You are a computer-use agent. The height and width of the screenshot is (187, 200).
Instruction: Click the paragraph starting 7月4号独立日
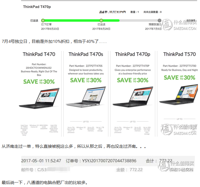(x=54, y=41)
